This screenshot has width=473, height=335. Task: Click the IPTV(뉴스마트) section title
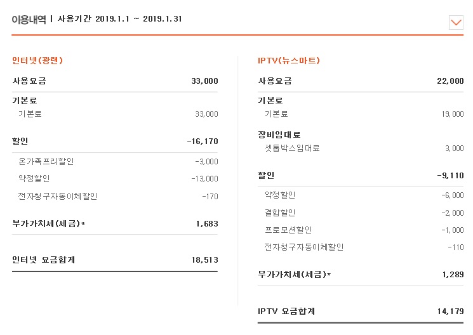(289, 61)
